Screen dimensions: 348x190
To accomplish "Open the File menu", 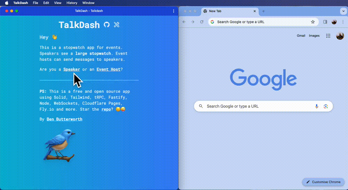I will pyautogui.click(x=35, y=3).
